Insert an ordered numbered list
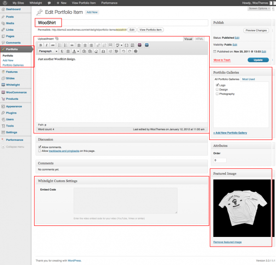Viewport: 276px width, 265px height. (66, 45)
